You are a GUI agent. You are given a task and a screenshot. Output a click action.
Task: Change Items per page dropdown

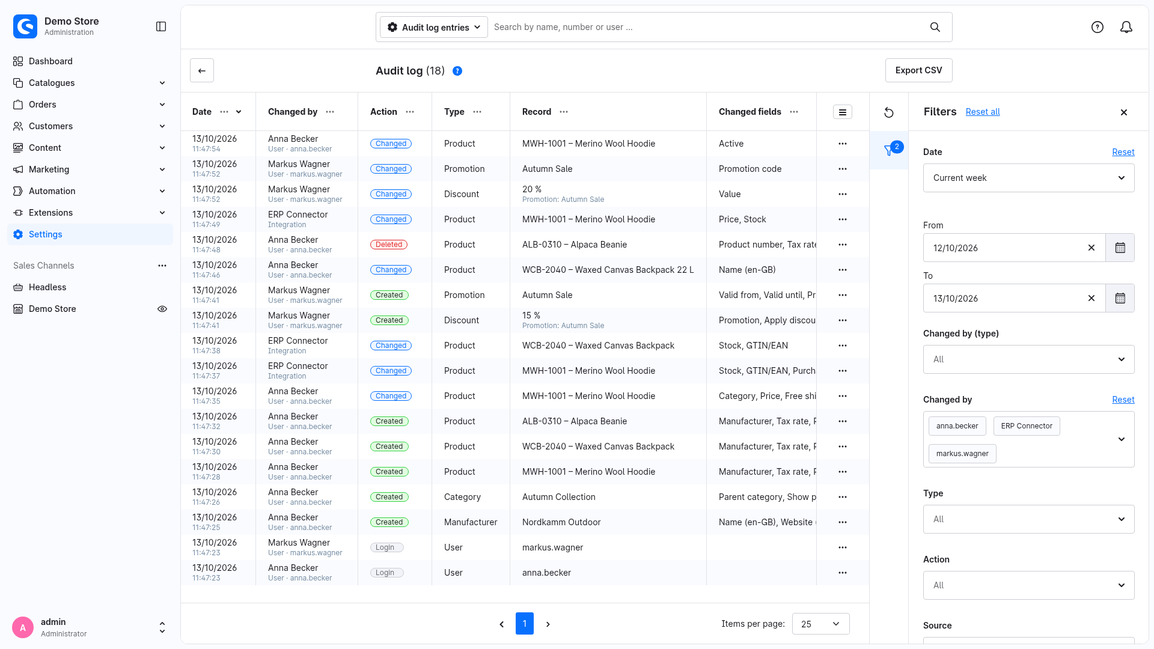pos(821,624)
